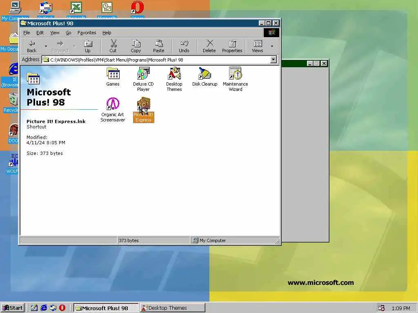Open the Help menu
Screen dimensions: 418x313
pyautogui.click(x=107, y=33)
